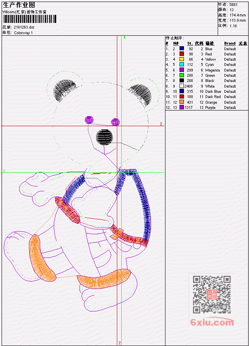
Task: Select the width value 113.9 mm
Action: [x=238, y=20]
